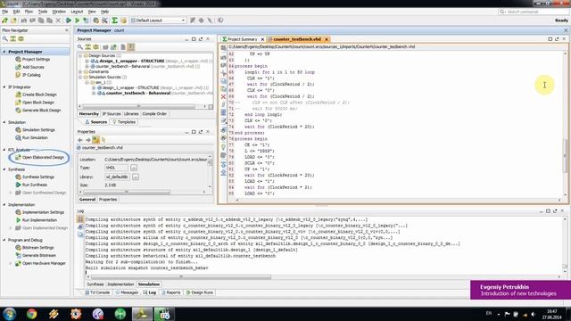Click the forward arrow in Properties panel

(87, 140)
